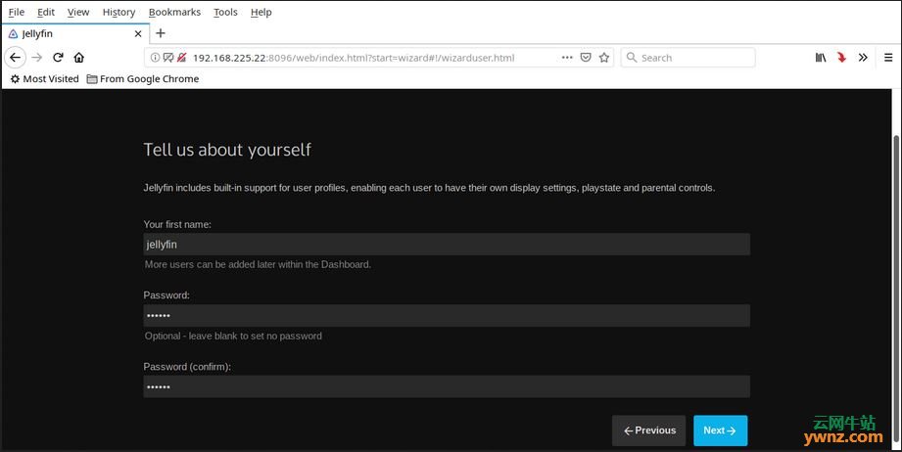
Task: Click 'Optional - leave blank' hint text
Action: click(233, 336)
